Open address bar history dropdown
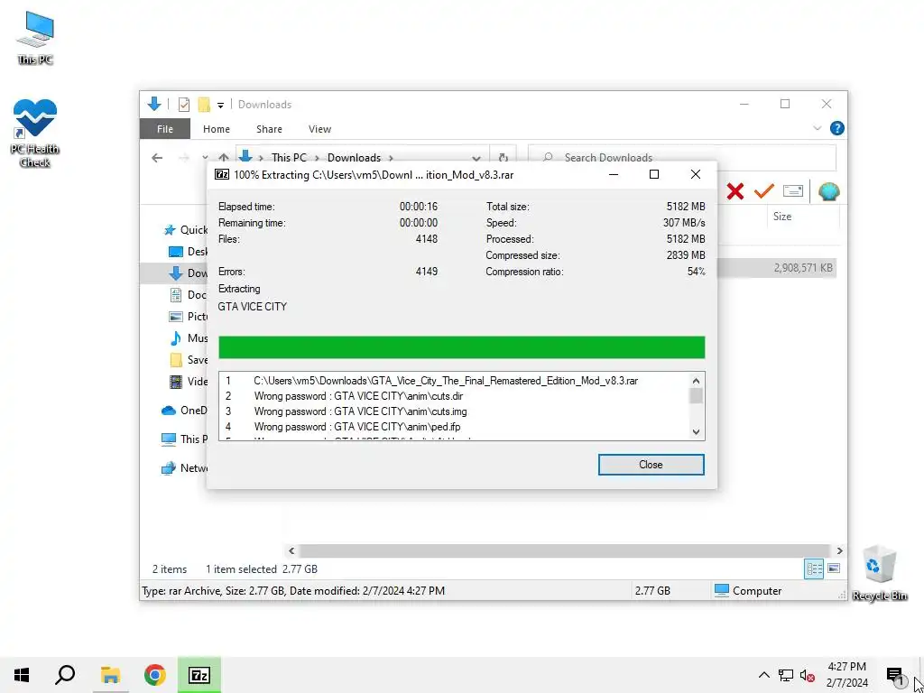Image resolution: width=924 pixels, height=693 pixels. pyautogui.click(x=476, y=157)
